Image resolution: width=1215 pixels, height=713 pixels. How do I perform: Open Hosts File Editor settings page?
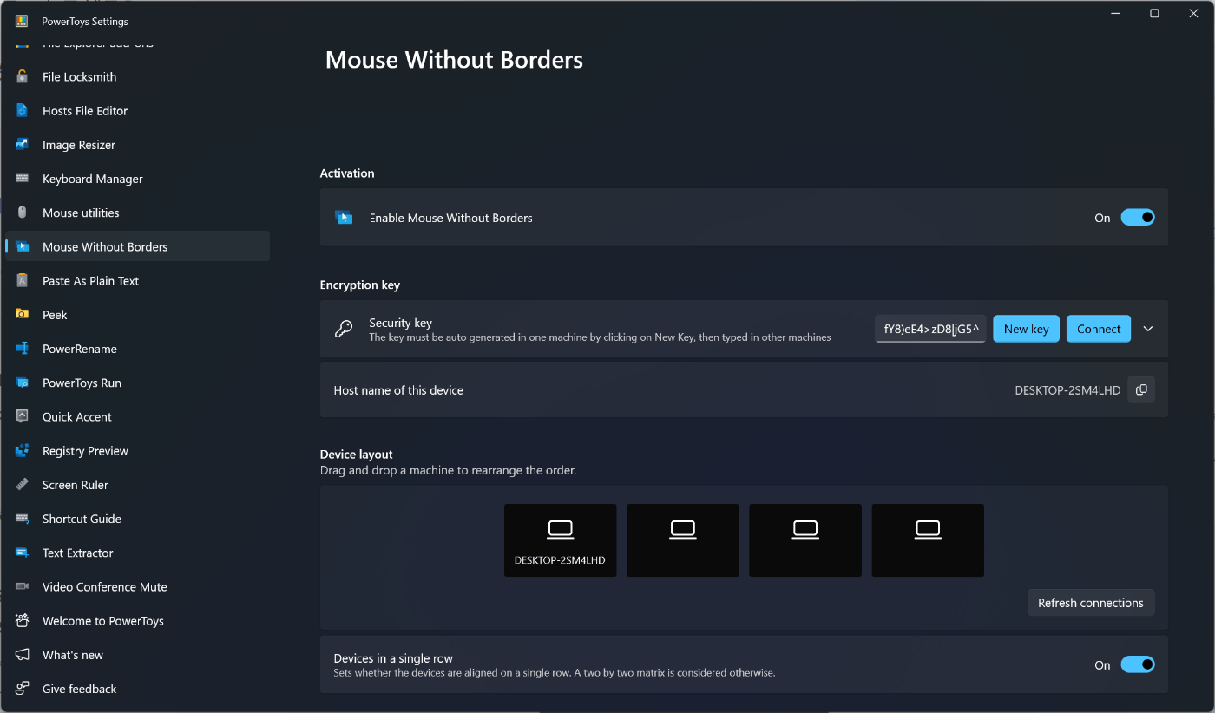(x=138, y=111)
